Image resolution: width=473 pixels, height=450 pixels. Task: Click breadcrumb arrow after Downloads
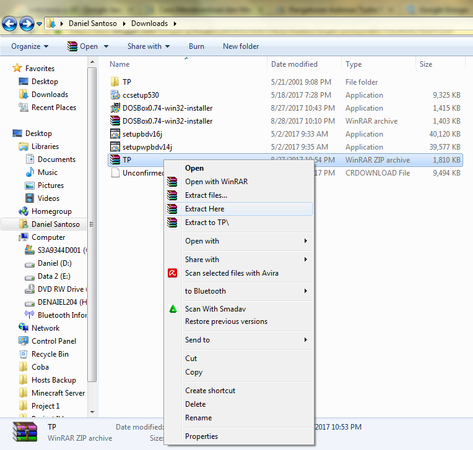click(x=175, y=23)
